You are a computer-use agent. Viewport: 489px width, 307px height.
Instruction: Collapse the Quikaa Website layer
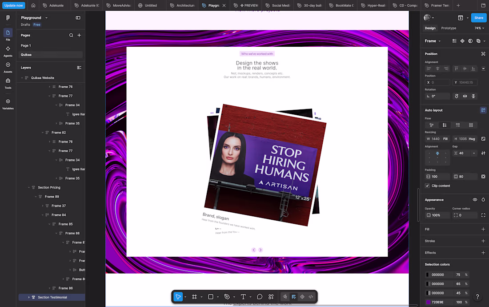22,78
